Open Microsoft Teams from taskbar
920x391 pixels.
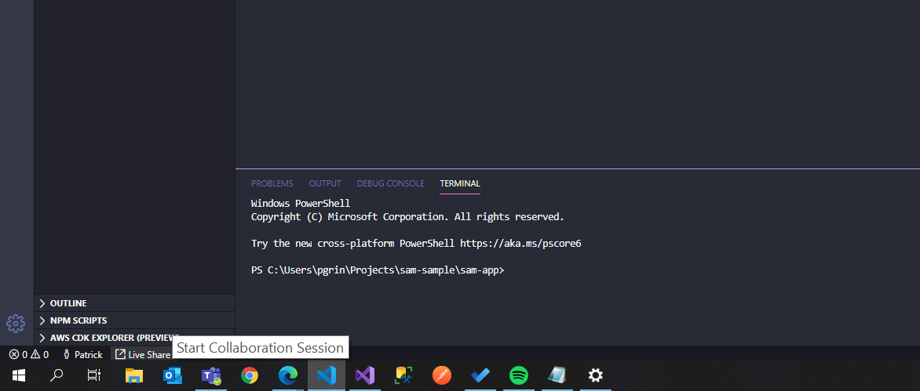click(x=210, y=375)
